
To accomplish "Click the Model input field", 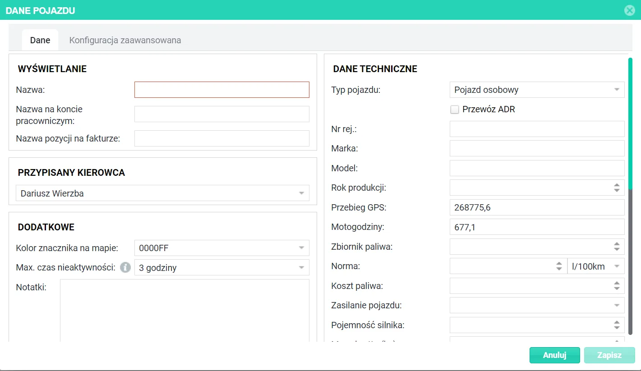I will pos(537,168).
